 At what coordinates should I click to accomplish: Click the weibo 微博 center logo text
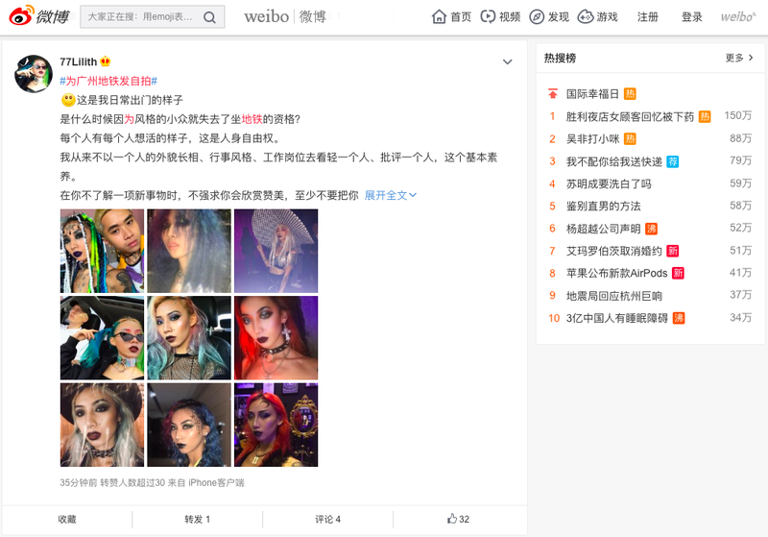[x=285, y=16]
